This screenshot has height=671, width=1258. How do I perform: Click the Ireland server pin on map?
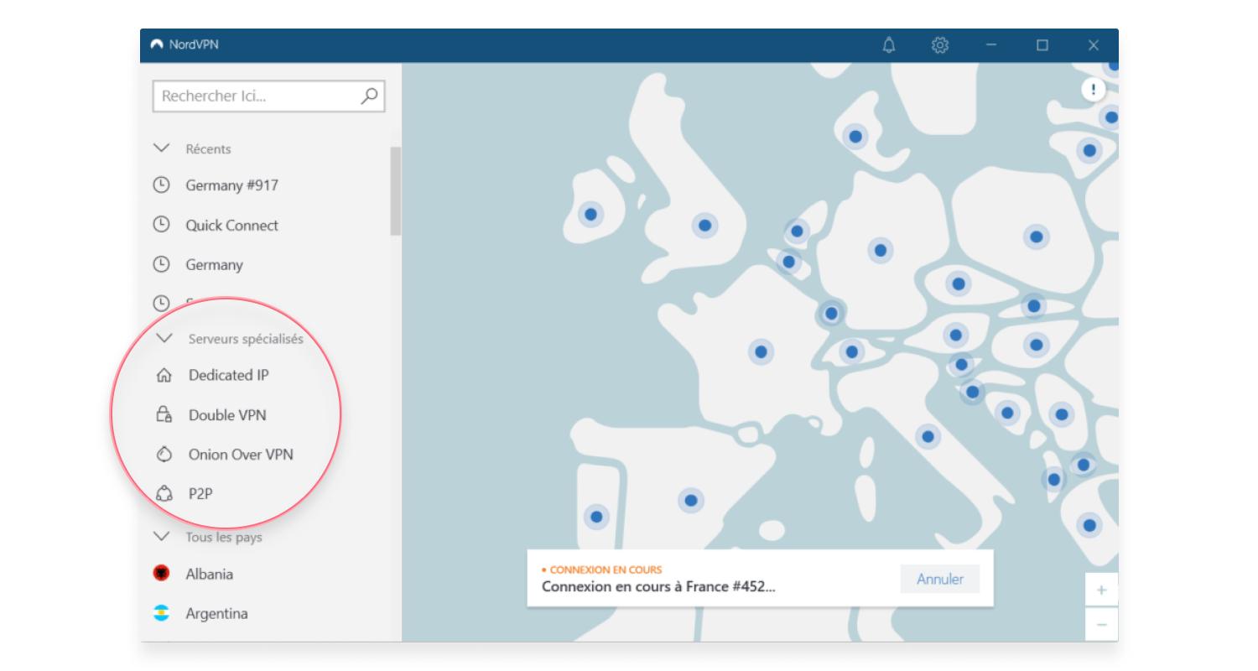(x=590, y=215)
